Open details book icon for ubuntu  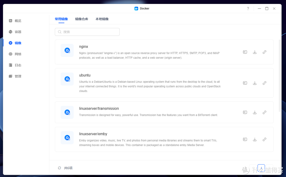[x=245, y=83]
